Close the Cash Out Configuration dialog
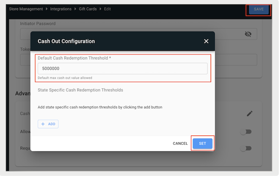The image size is (279, 176). 206,41
